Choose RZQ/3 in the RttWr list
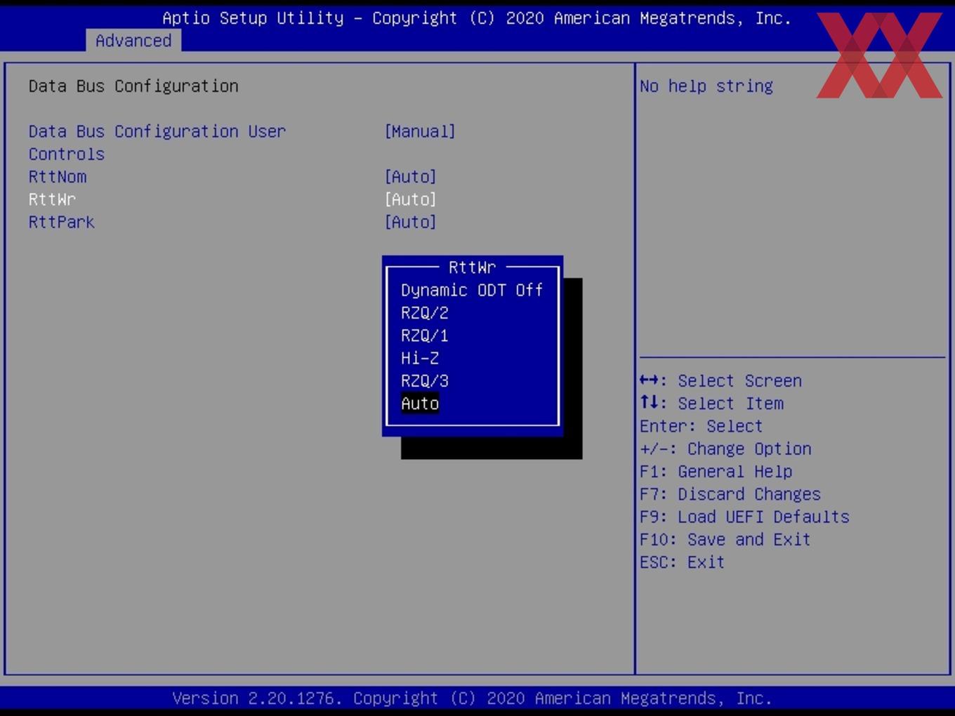The image size is (955, 716). (424, 380)
